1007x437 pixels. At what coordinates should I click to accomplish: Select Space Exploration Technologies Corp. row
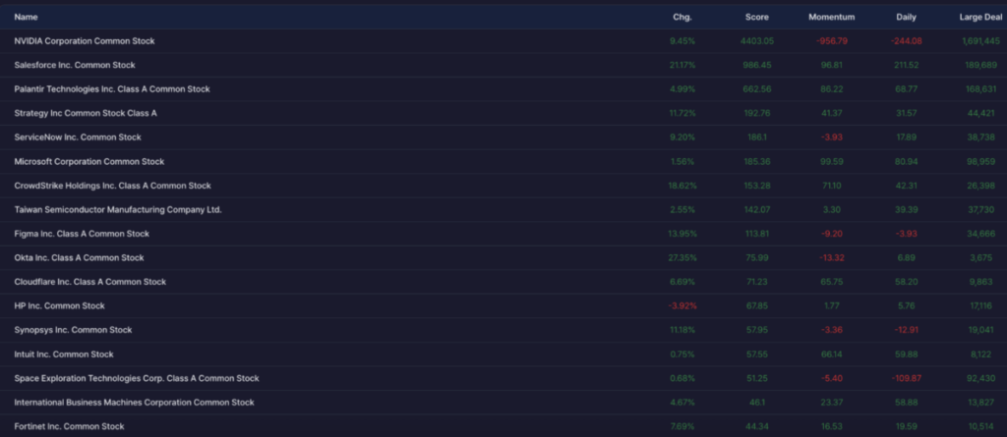tap(503, 379)
